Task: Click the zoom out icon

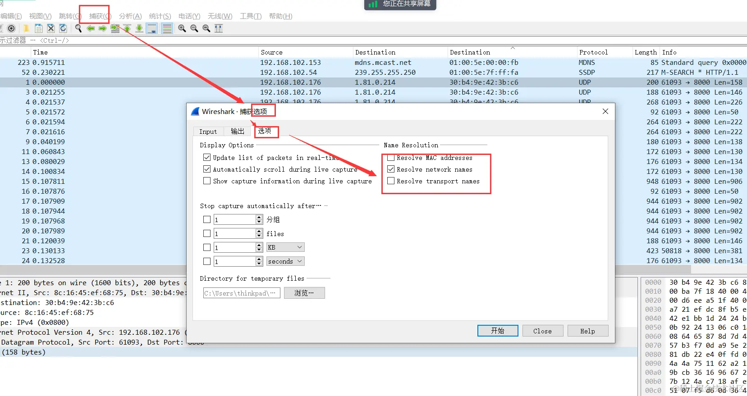Action: point(194,28)
